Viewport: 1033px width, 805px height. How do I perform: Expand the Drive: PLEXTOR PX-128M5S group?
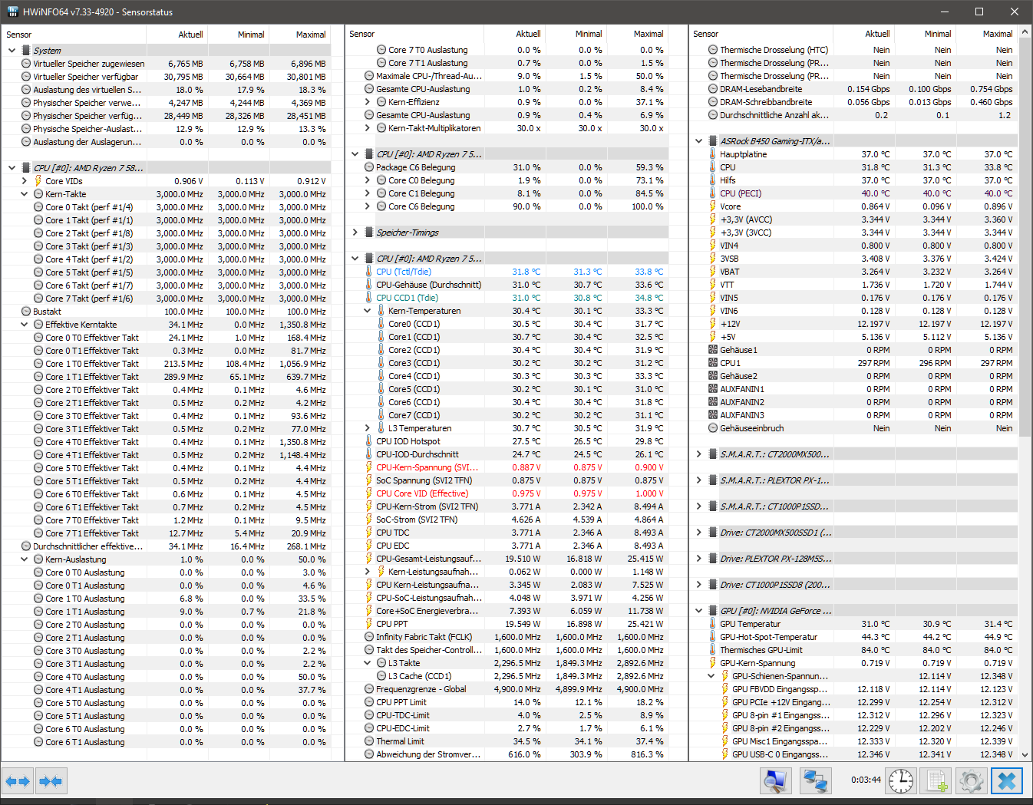(698, 559)
